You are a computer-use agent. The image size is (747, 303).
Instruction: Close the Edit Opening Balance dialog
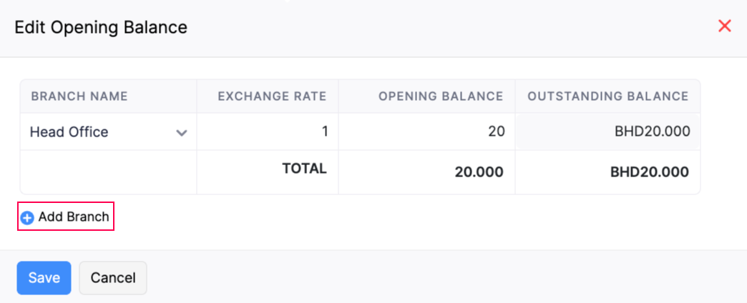(x=724, y=26)
